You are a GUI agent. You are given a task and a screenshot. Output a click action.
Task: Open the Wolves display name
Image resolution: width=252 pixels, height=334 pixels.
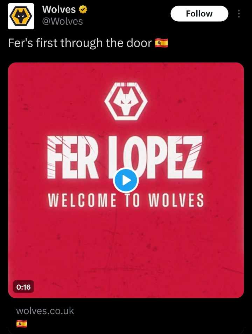[59, 9]
